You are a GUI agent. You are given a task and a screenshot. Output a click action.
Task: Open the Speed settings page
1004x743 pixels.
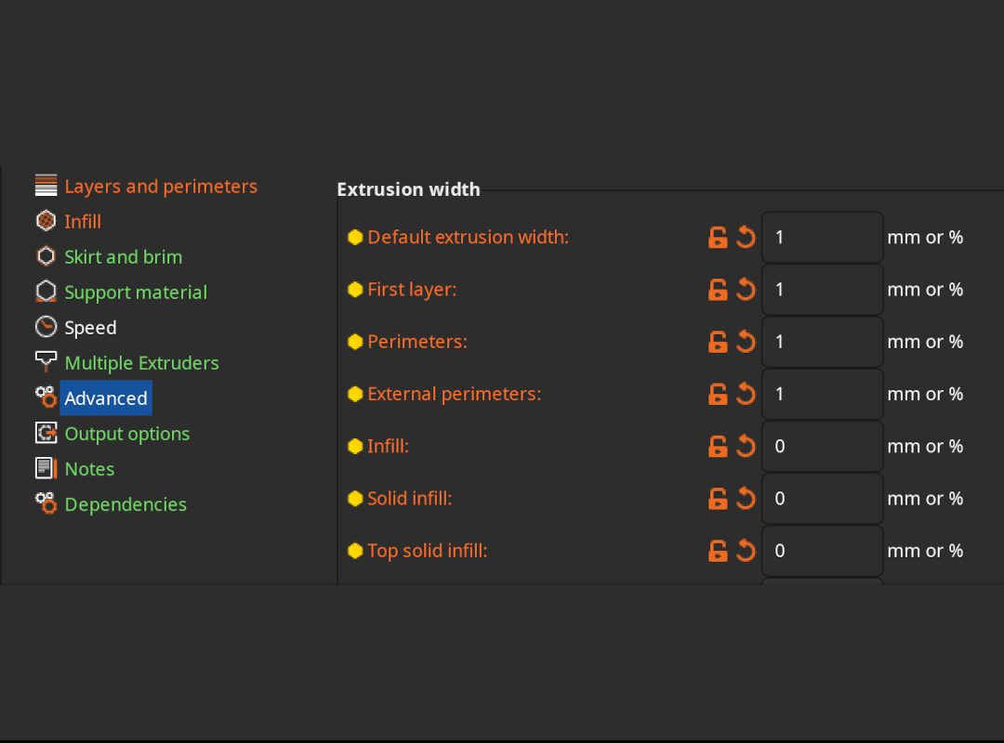pos(90,328)
